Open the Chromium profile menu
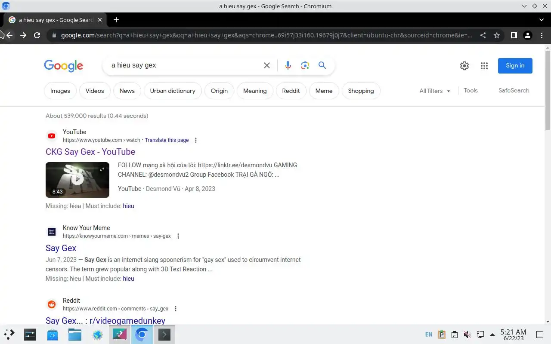This screenshot has height=344, width=551. 527,35
